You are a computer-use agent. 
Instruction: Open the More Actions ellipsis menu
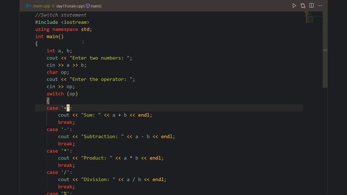[320, 5]
